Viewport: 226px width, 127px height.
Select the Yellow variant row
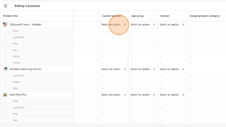[37, 63]
